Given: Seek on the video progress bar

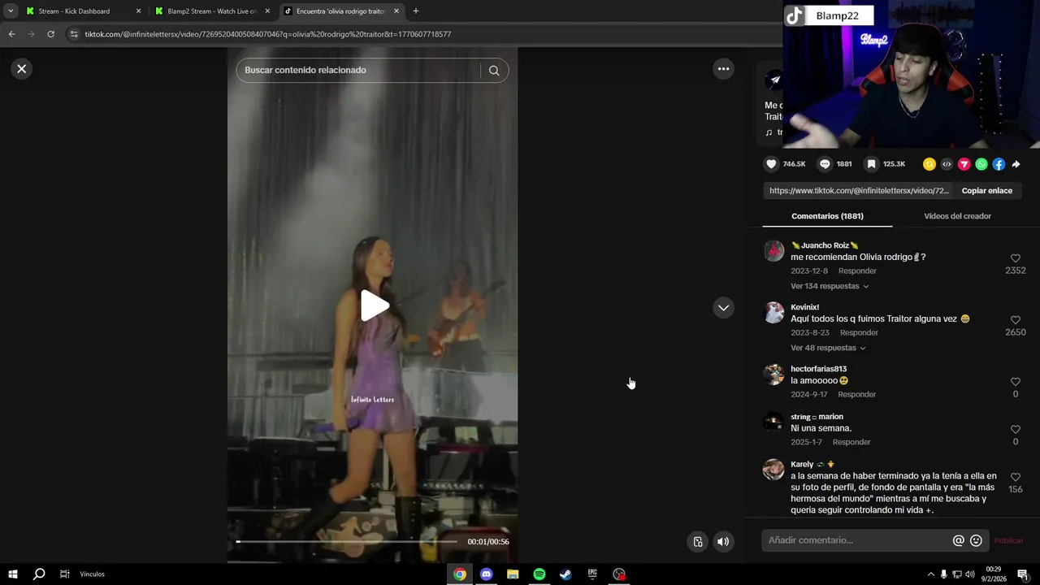Looking at the screenshot, I should tap(347, 541).
